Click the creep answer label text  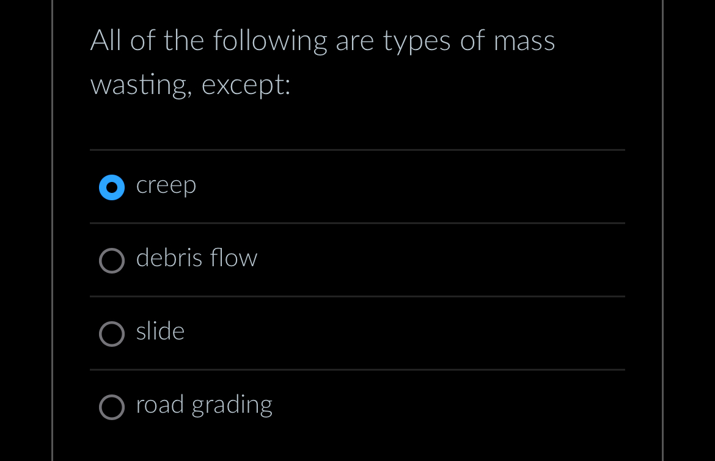(166, 186)
